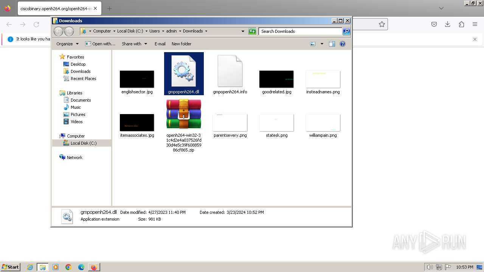Change the view layout icon
This screenshot has height=272, width=484.
coord(313,44)
